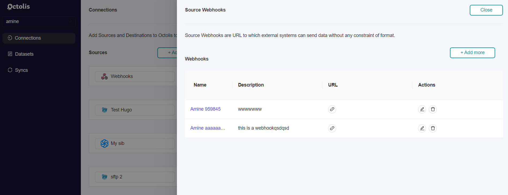Click the Test Hugo source icon
Screen dimensions: 508x195
point(104,110)
